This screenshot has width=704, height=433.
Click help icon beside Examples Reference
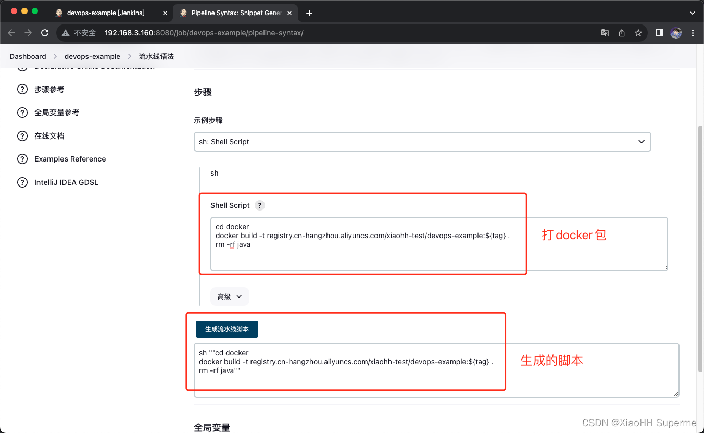click(x=22, y=159)
